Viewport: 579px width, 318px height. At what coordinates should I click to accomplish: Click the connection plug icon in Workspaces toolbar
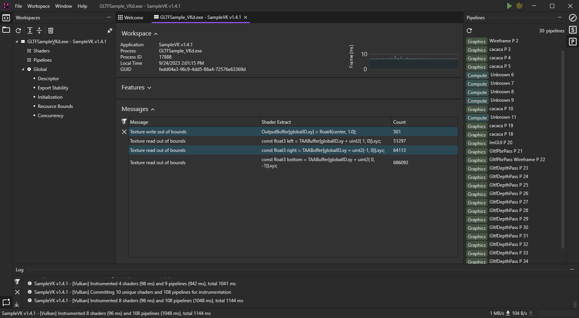pos(110,30)
